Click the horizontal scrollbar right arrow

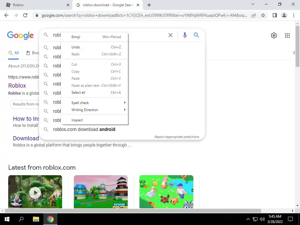coord(293,211)
